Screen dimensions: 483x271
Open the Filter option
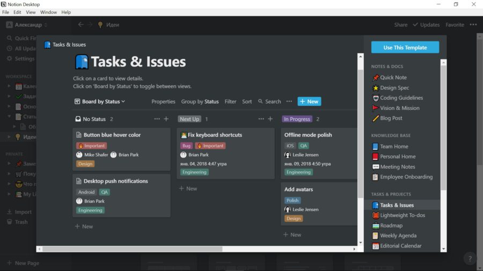tap(230, 101)
